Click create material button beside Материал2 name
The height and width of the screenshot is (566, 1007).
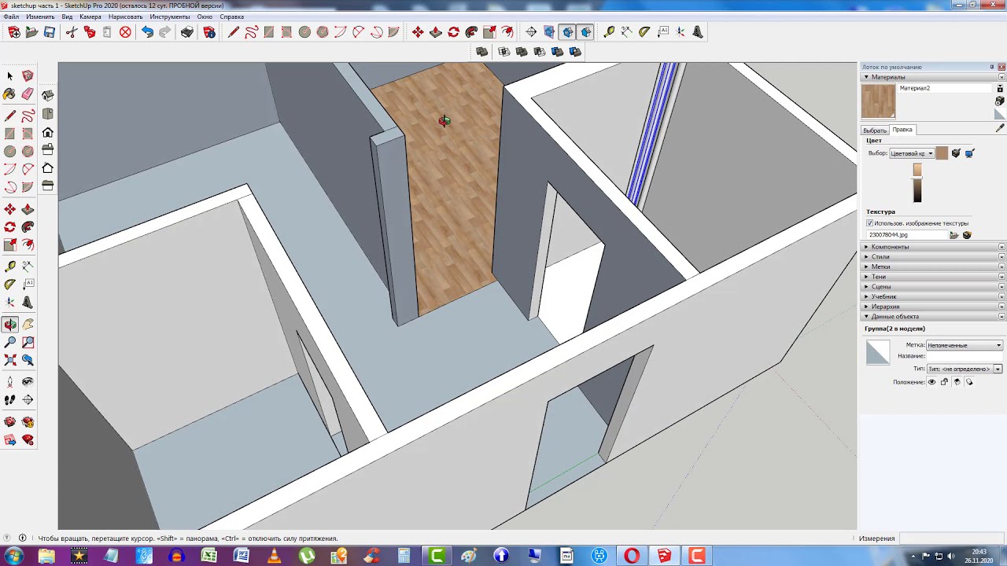tap(1000, 101)
